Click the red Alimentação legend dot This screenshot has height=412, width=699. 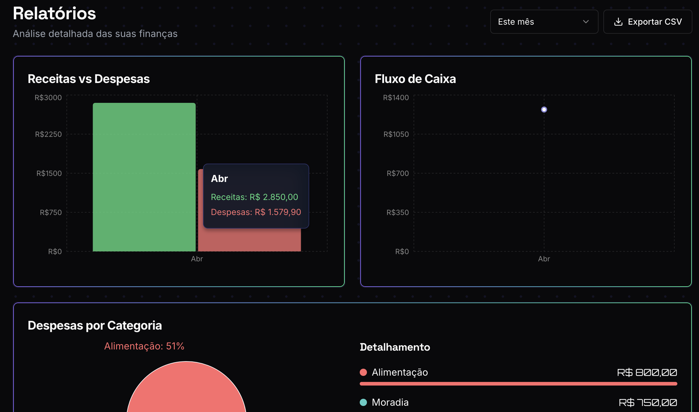(363, 372)
